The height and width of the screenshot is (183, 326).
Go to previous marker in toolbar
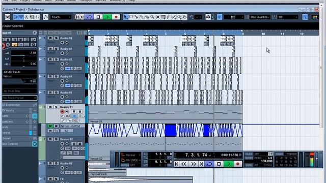[x=78, y=17]
